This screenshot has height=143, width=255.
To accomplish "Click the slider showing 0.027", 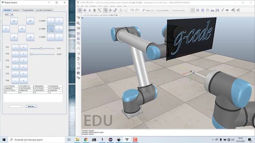I will [42, 54].
